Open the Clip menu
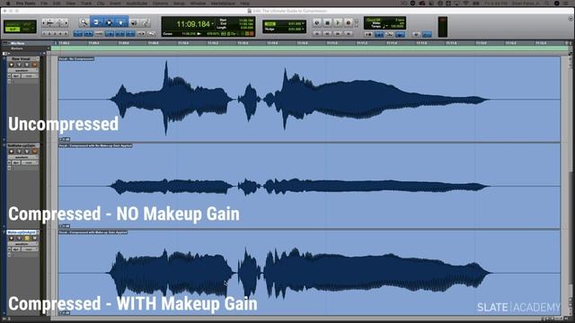This screenshot has height=323, width=575. tap(101, 4)
